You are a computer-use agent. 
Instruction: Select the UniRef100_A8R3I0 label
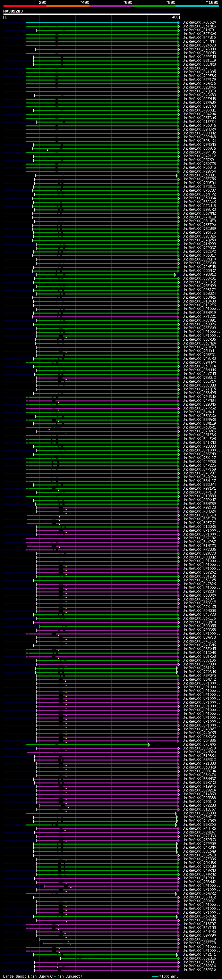point(199,970)
